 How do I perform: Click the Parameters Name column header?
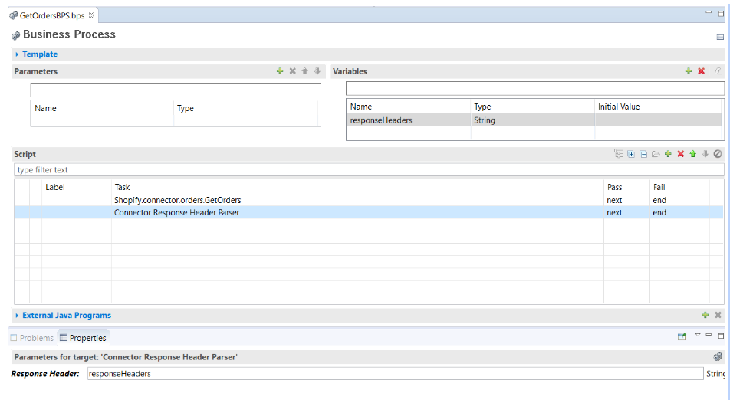point(46,108)
